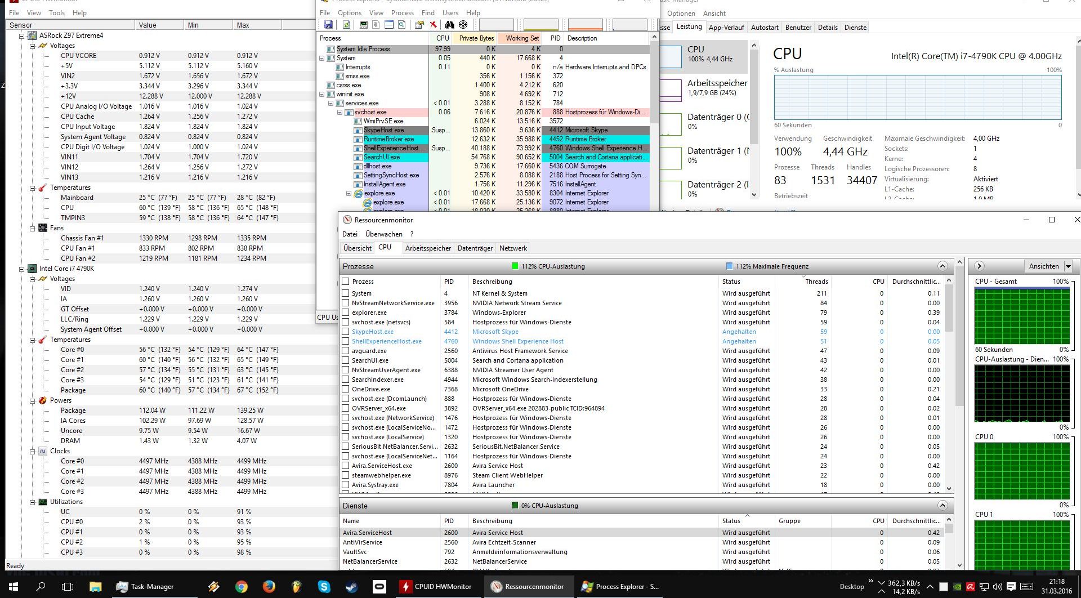Open the Action Center notification icon
Viewport: 1081px width, 598px height.
1011,587
